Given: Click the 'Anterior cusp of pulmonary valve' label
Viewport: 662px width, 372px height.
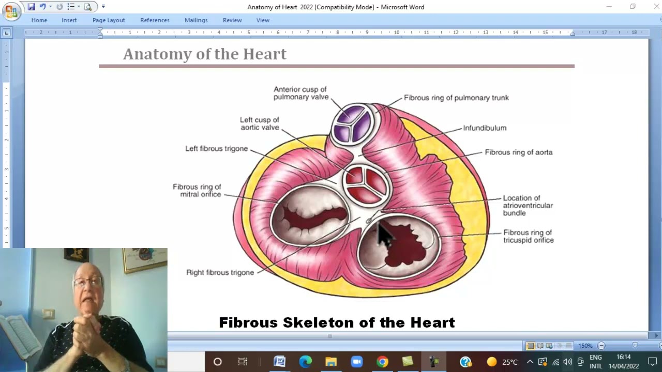Looking at the screenshot, I should coord(301,93).
